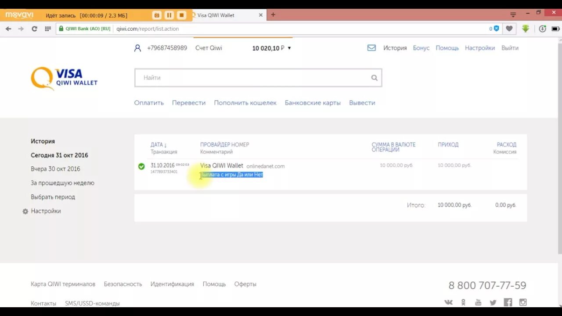Open sidebar Настройки link
562x316 pixels.
(46, 211)
